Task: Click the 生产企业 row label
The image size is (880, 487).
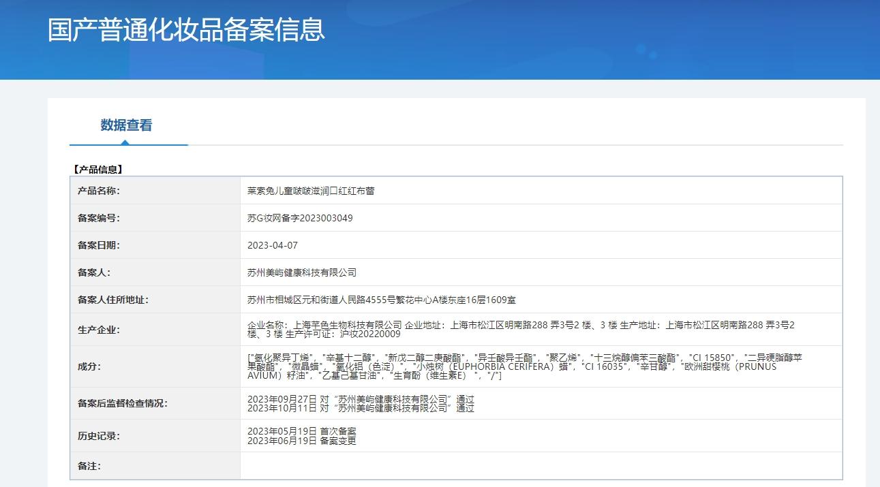Action: pos(99,330)
